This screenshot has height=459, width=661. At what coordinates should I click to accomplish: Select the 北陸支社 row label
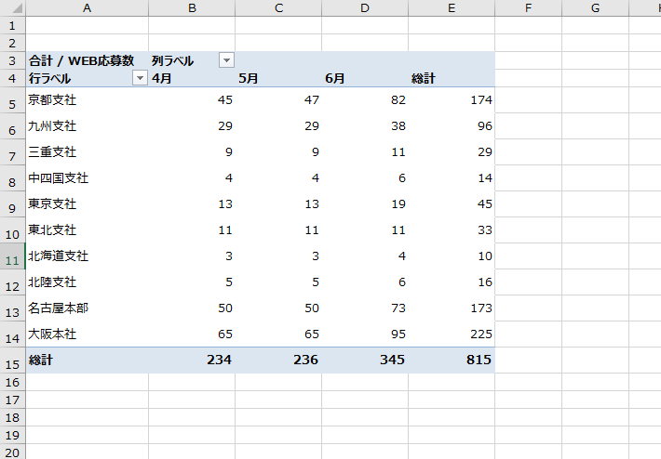(88, 282)
